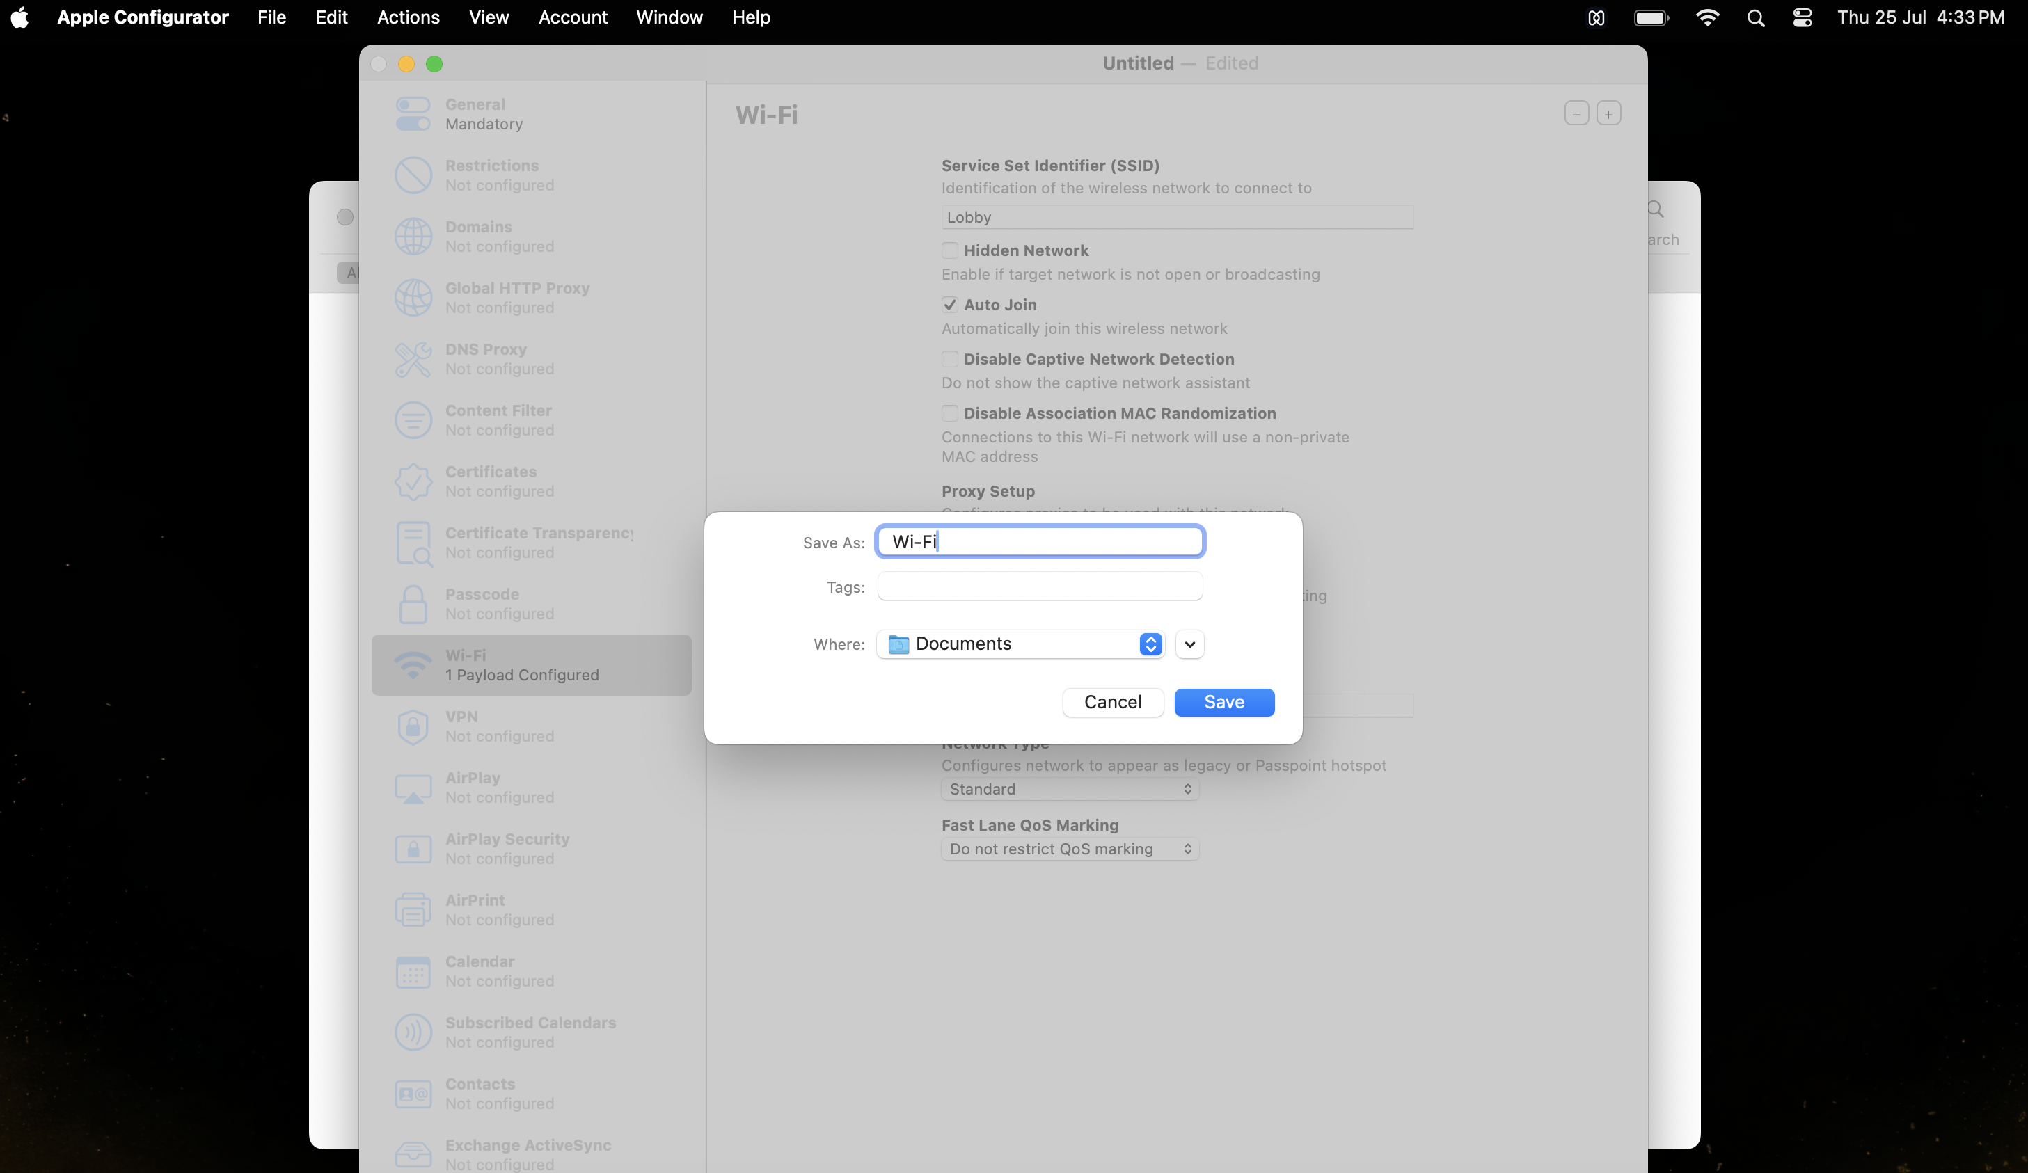Viewport: 2028px width, 1173px height.
Task: Open the VPN shield icon
Action: tap(413, 726)
